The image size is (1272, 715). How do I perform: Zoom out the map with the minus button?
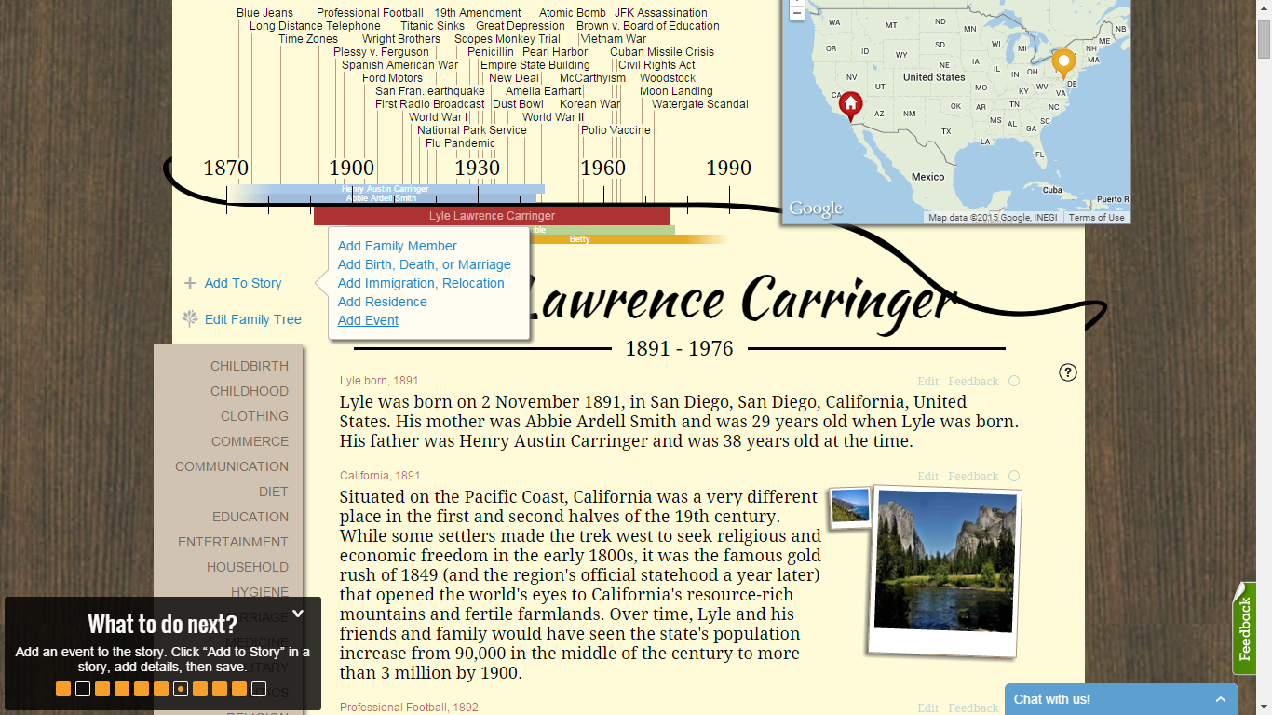point(797,12)
